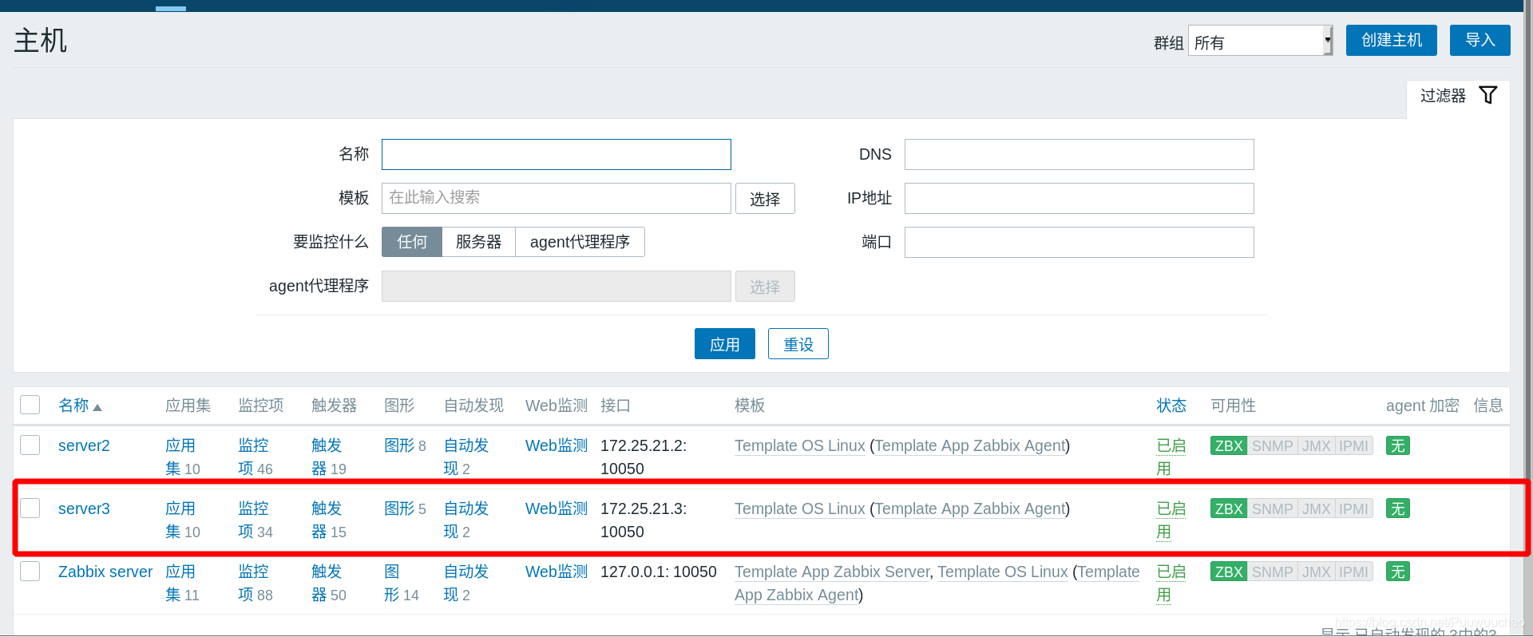This screenshot has height=637, width=1533.
Task: Open 触发器 50 for Zabbix server
Action: pyautogui.click(x=327, y=583)
